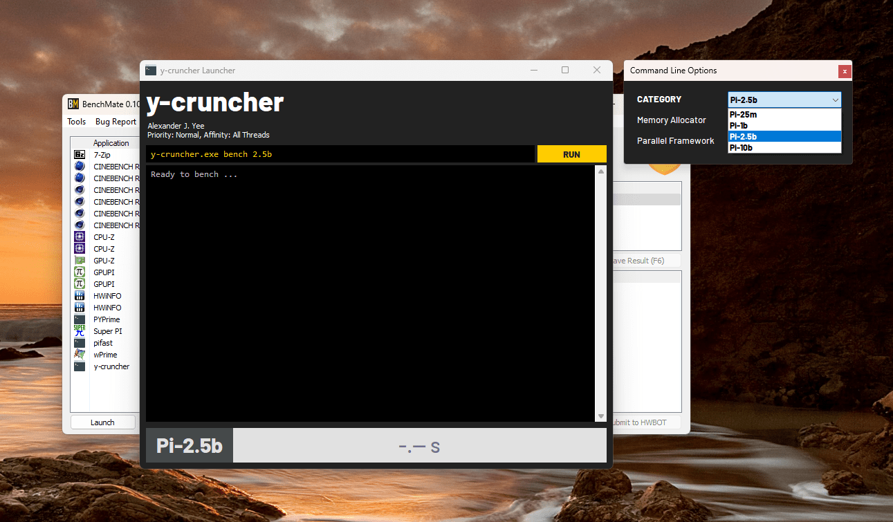Open the Bug Report menu in BenchMate

coord(116,122)
